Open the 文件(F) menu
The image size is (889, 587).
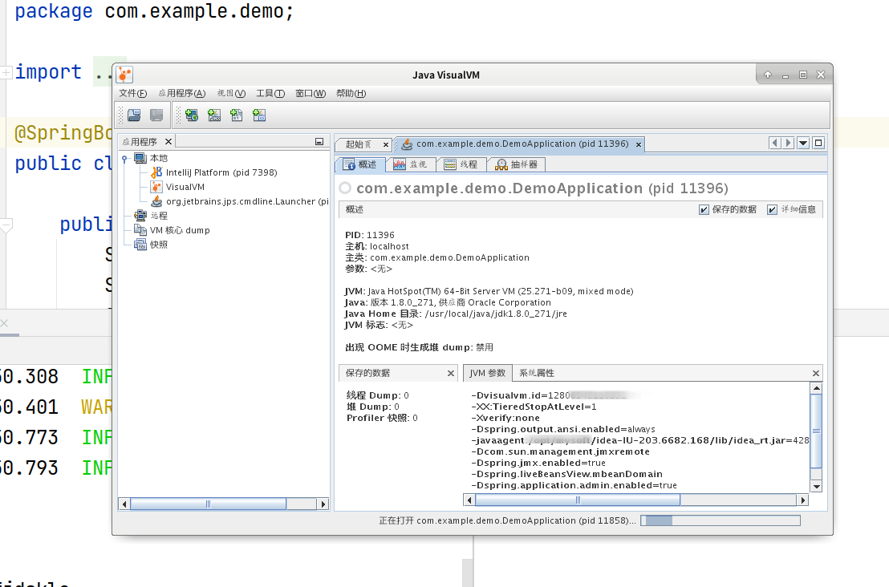coord(132,93)
